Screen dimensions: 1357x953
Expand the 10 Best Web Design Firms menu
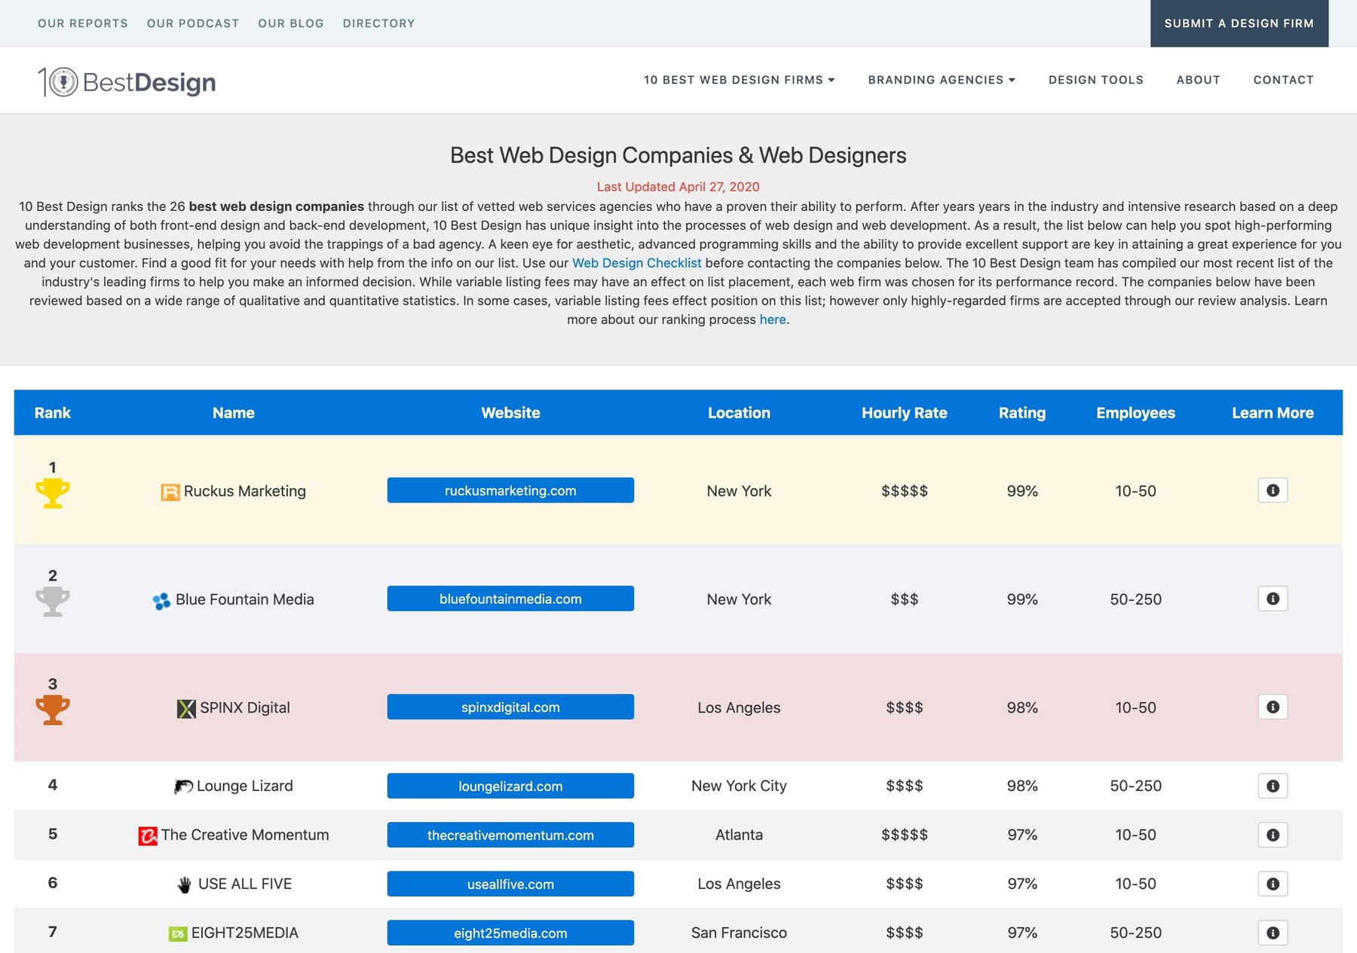pos(739,80)
